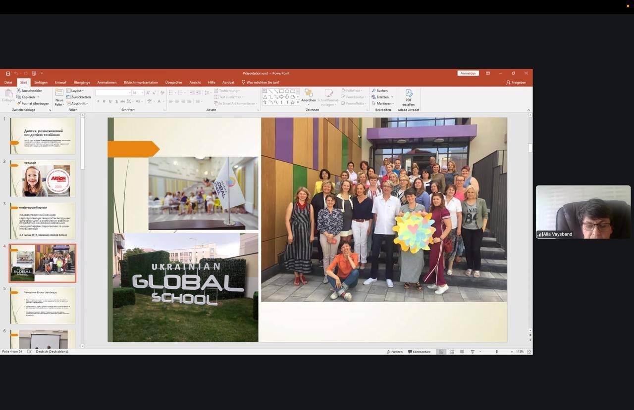Viewport: 634px width, 410px height.
Task: Toggle underline formatting
Action: click(110, 101)
